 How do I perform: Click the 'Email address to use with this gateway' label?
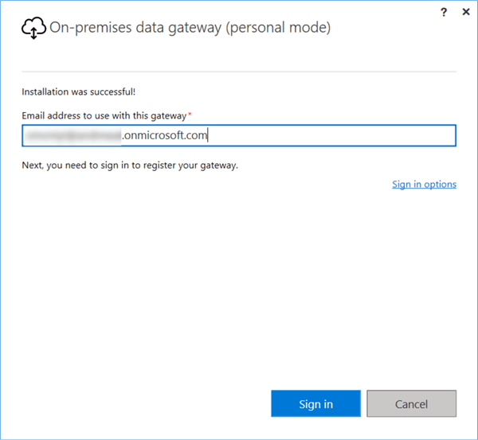(x=104, y=115)
